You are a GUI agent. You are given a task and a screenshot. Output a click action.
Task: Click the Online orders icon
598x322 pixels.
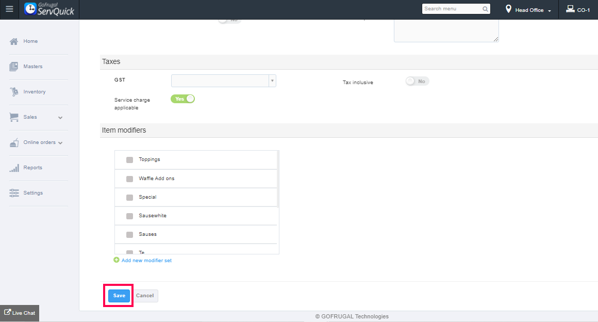point(14,142)
